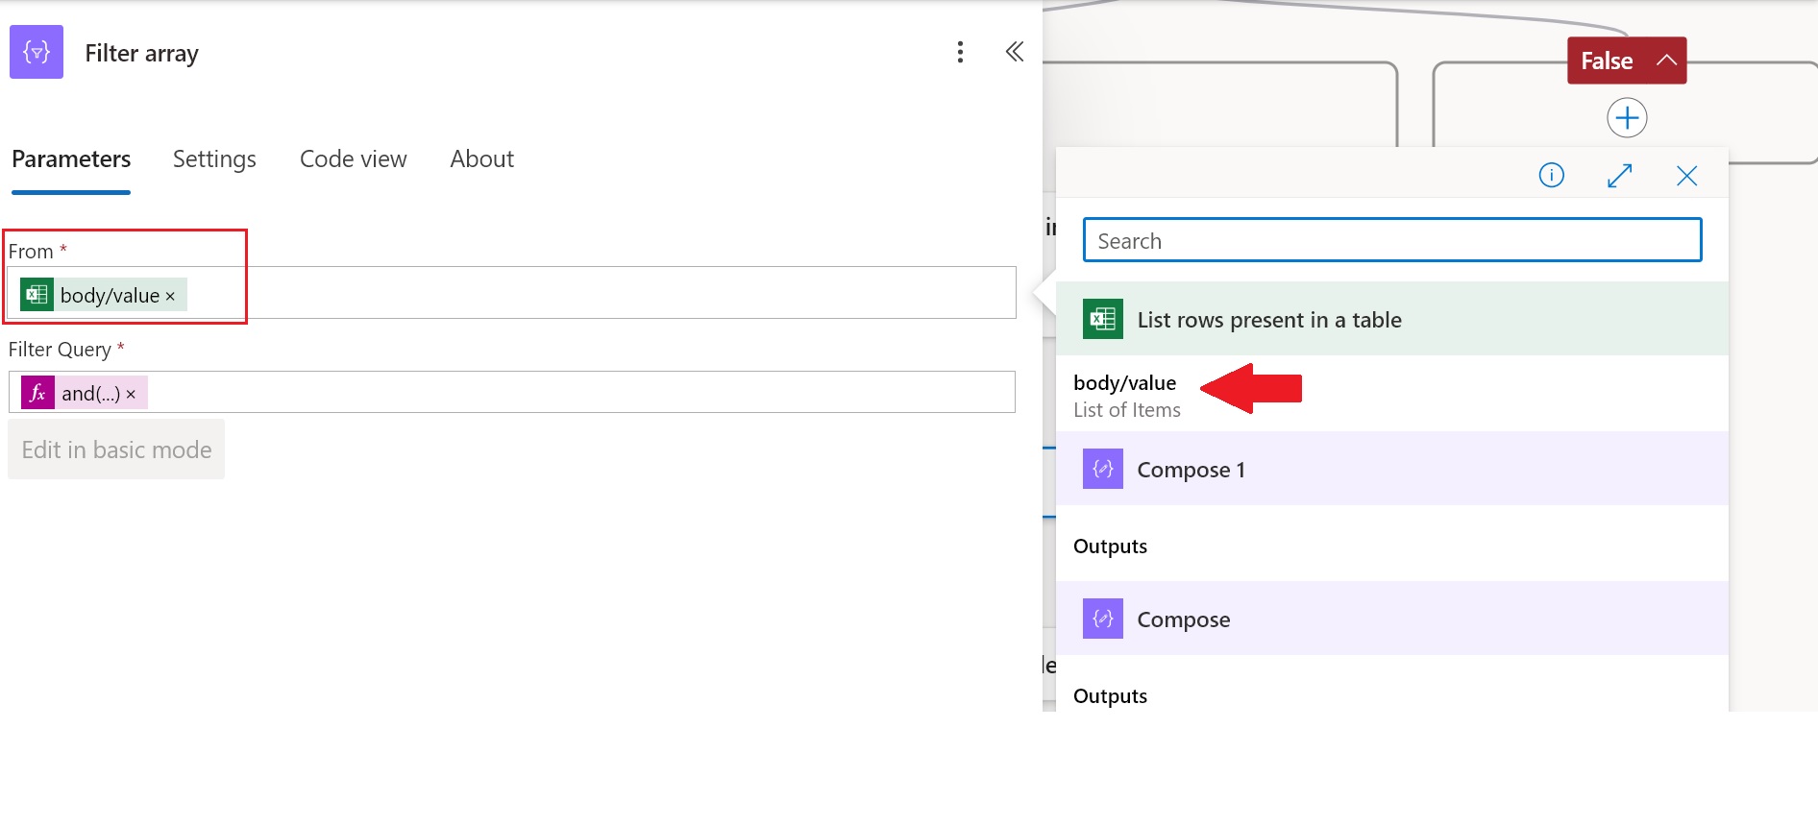Viewport: 1818px width, 826px height.
Task: Select the About tab
Action: (x=481, y=159)
